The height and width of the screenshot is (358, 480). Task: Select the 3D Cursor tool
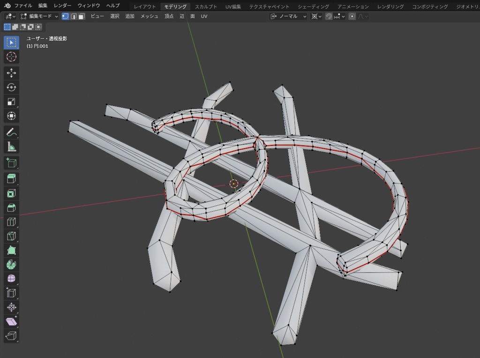click(11, 57)
